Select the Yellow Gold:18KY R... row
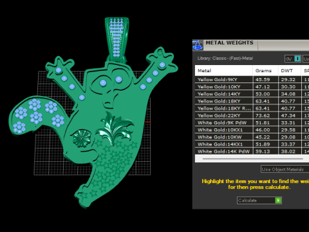Viewport: 309px width, 232px height. pyautogui.click(x=252, y=108)
